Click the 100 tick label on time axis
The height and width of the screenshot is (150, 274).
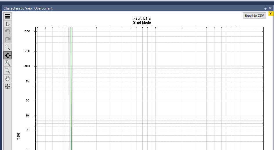27,66
